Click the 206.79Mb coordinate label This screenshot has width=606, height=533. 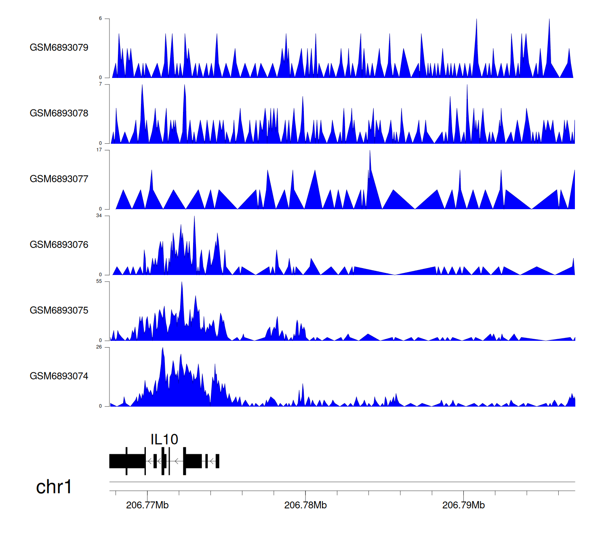(x=463, y=505)
